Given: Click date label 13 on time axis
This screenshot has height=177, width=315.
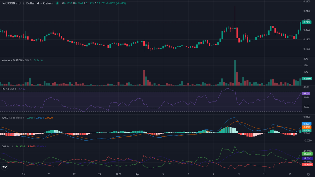Looking at the screenshot, I should pos(290,174).
